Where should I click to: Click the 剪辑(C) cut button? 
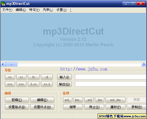point(17,100)
